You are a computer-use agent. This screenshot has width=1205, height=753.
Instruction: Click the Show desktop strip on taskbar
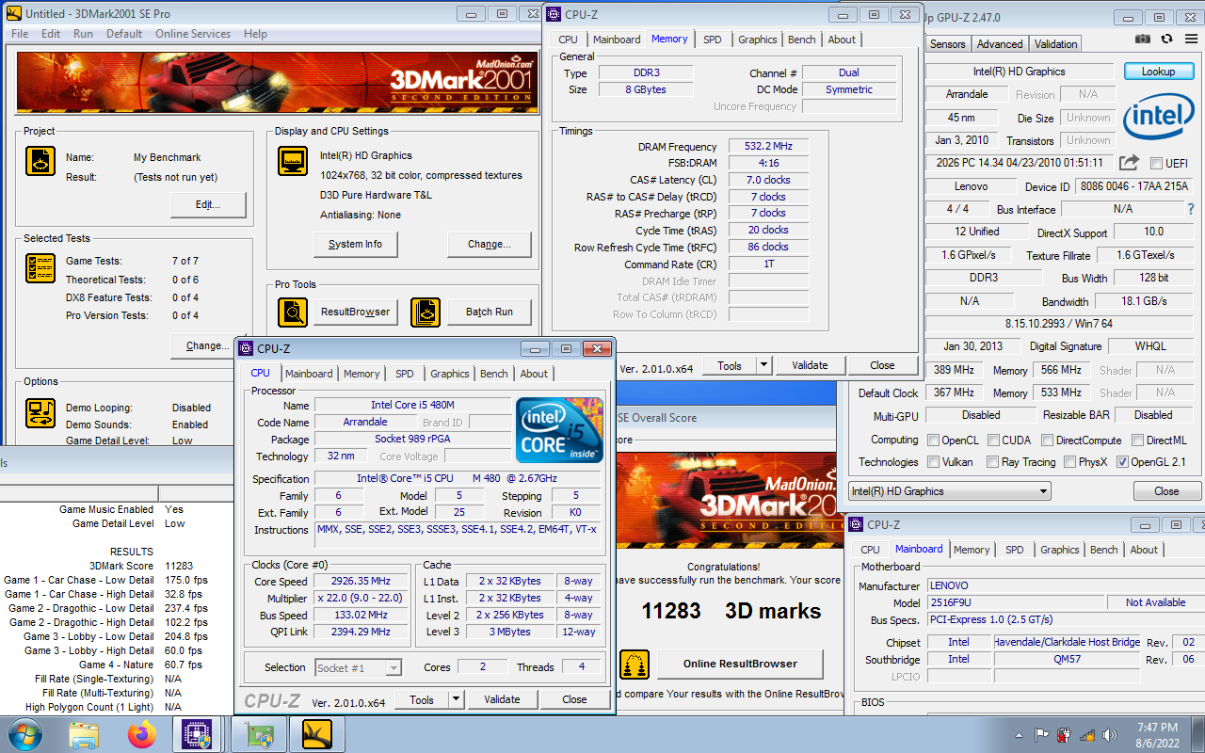tap(1198, 735)
